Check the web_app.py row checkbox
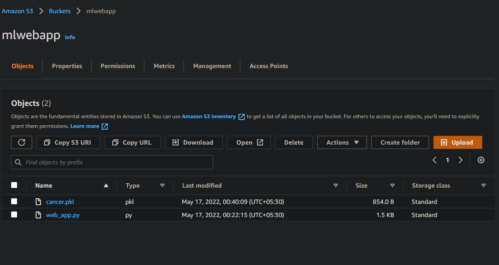Screen dimensions: 499x265 pos(14,214)
